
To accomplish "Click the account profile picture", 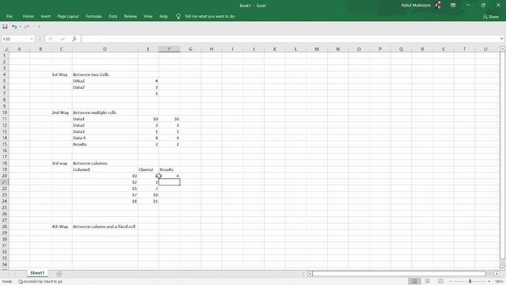I will [x=438, y=6].
